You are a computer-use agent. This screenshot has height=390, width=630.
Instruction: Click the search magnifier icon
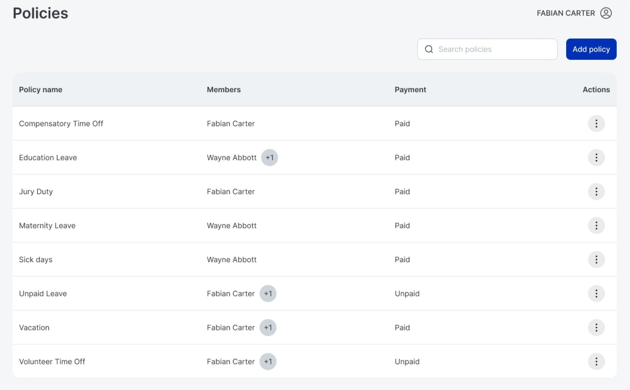pos(429,49)
